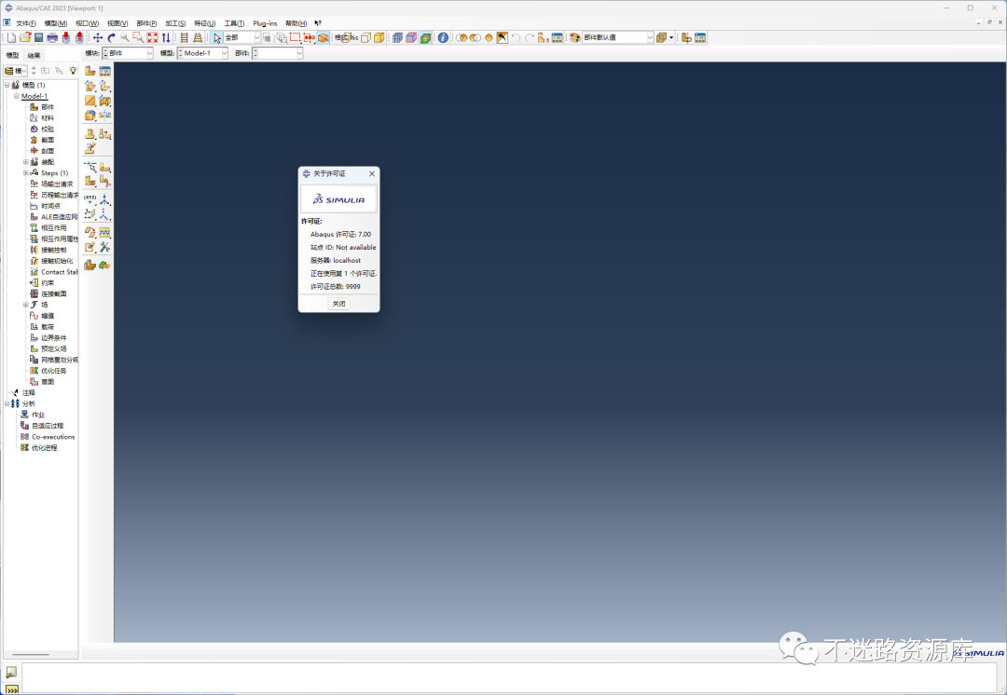Open the 文件(F) menu
This screenshot has width=1007, height=695.
click(x=26, y=23)
